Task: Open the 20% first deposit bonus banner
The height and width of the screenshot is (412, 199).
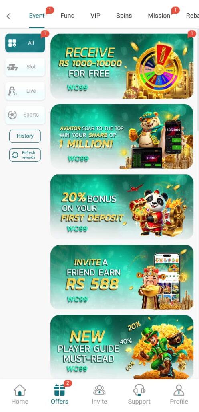Action: point(122,207)
